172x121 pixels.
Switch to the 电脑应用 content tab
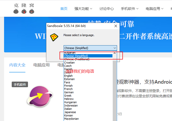coord(41,65)
